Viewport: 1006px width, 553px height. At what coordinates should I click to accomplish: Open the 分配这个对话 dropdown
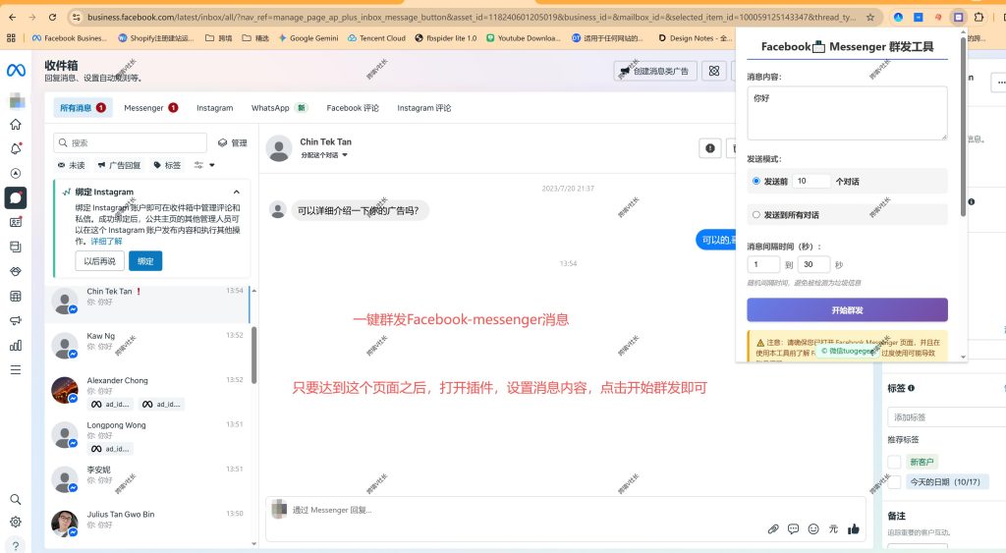324,155
